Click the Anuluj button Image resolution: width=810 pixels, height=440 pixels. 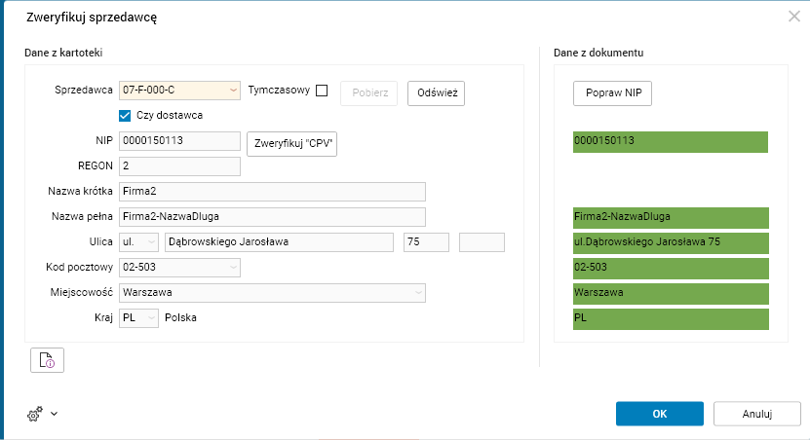(757, 414)
